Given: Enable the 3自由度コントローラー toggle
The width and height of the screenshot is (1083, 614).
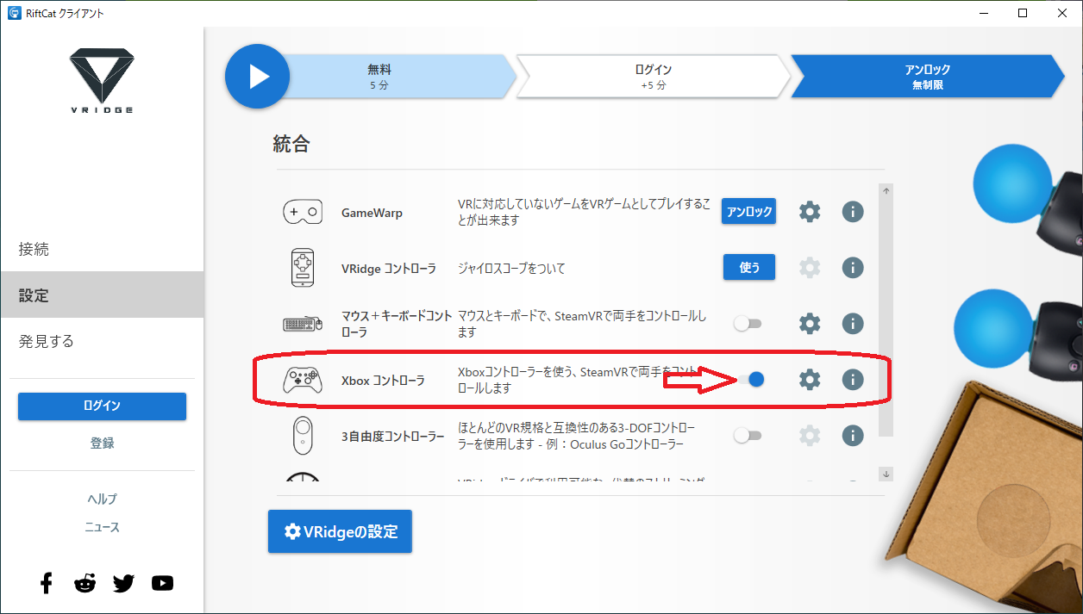Looking at the screenshot, I should tap(748, 436).
